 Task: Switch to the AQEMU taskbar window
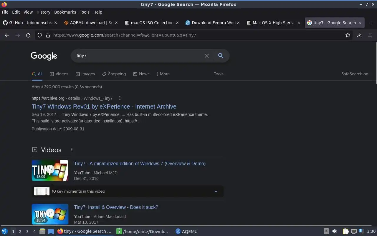tap(187, 232)
